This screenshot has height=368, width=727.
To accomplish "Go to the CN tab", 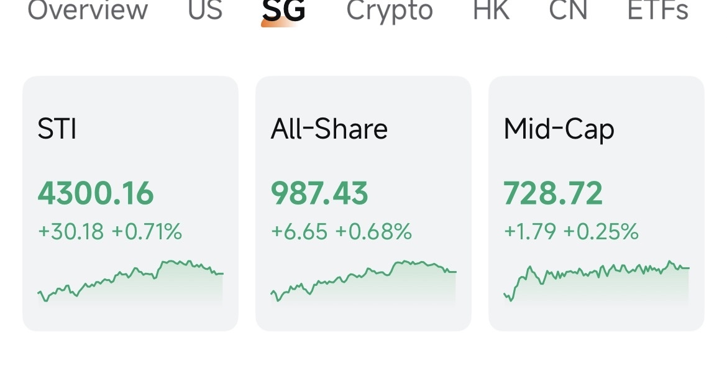I will [568, 11].
